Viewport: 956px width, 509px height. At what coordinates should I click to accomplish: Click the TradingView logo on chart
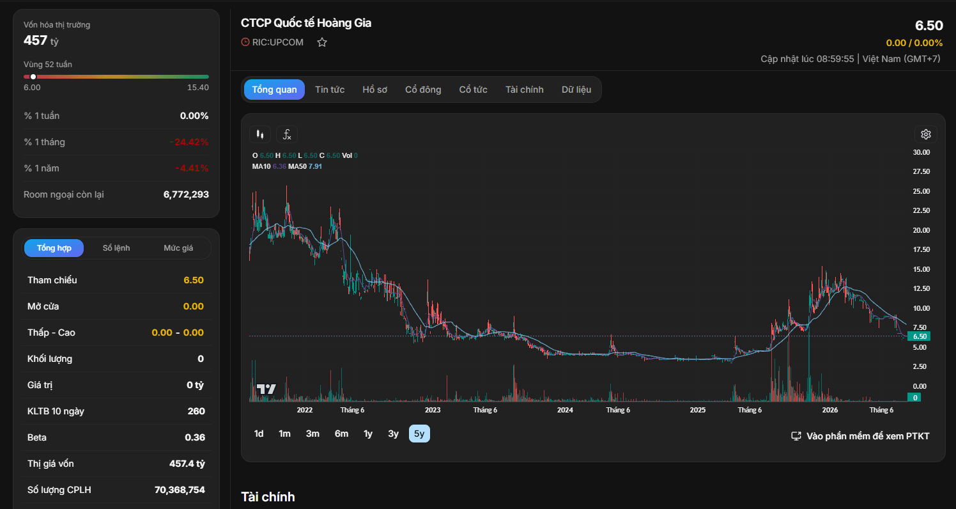pos(266,389)
